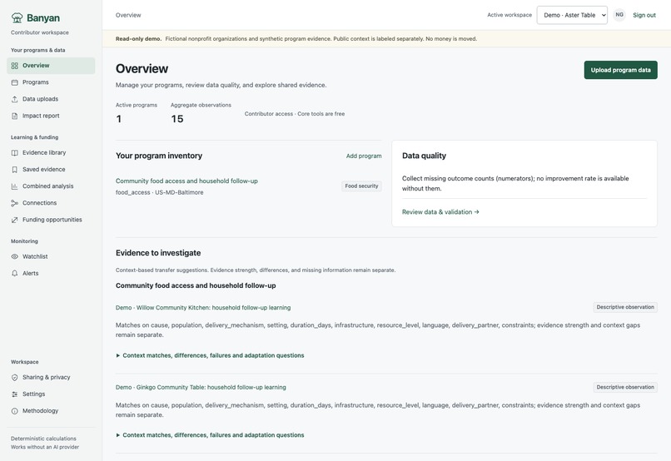Click the food_access · US-MD-Baltimore text
This screenshot has width=671, height=461.
pos(159,192)
